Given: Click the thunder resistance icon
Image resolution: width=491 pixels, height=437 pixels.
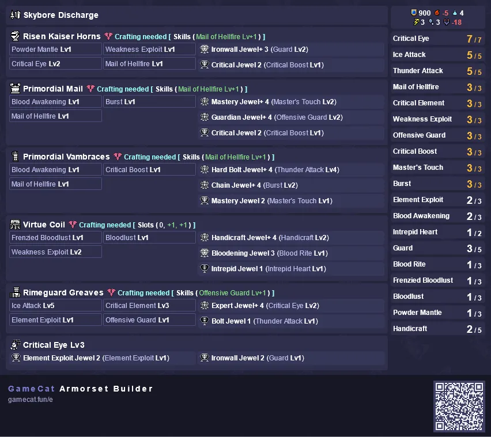Looking at the screenshot, I should pos(416,22).
